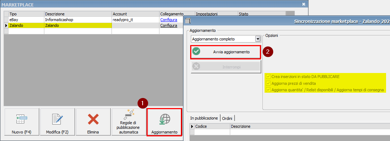Toggle Aggiorna prezzi di vendita checkbox
This screenshot has width=390, height=141.
[268, 83]
